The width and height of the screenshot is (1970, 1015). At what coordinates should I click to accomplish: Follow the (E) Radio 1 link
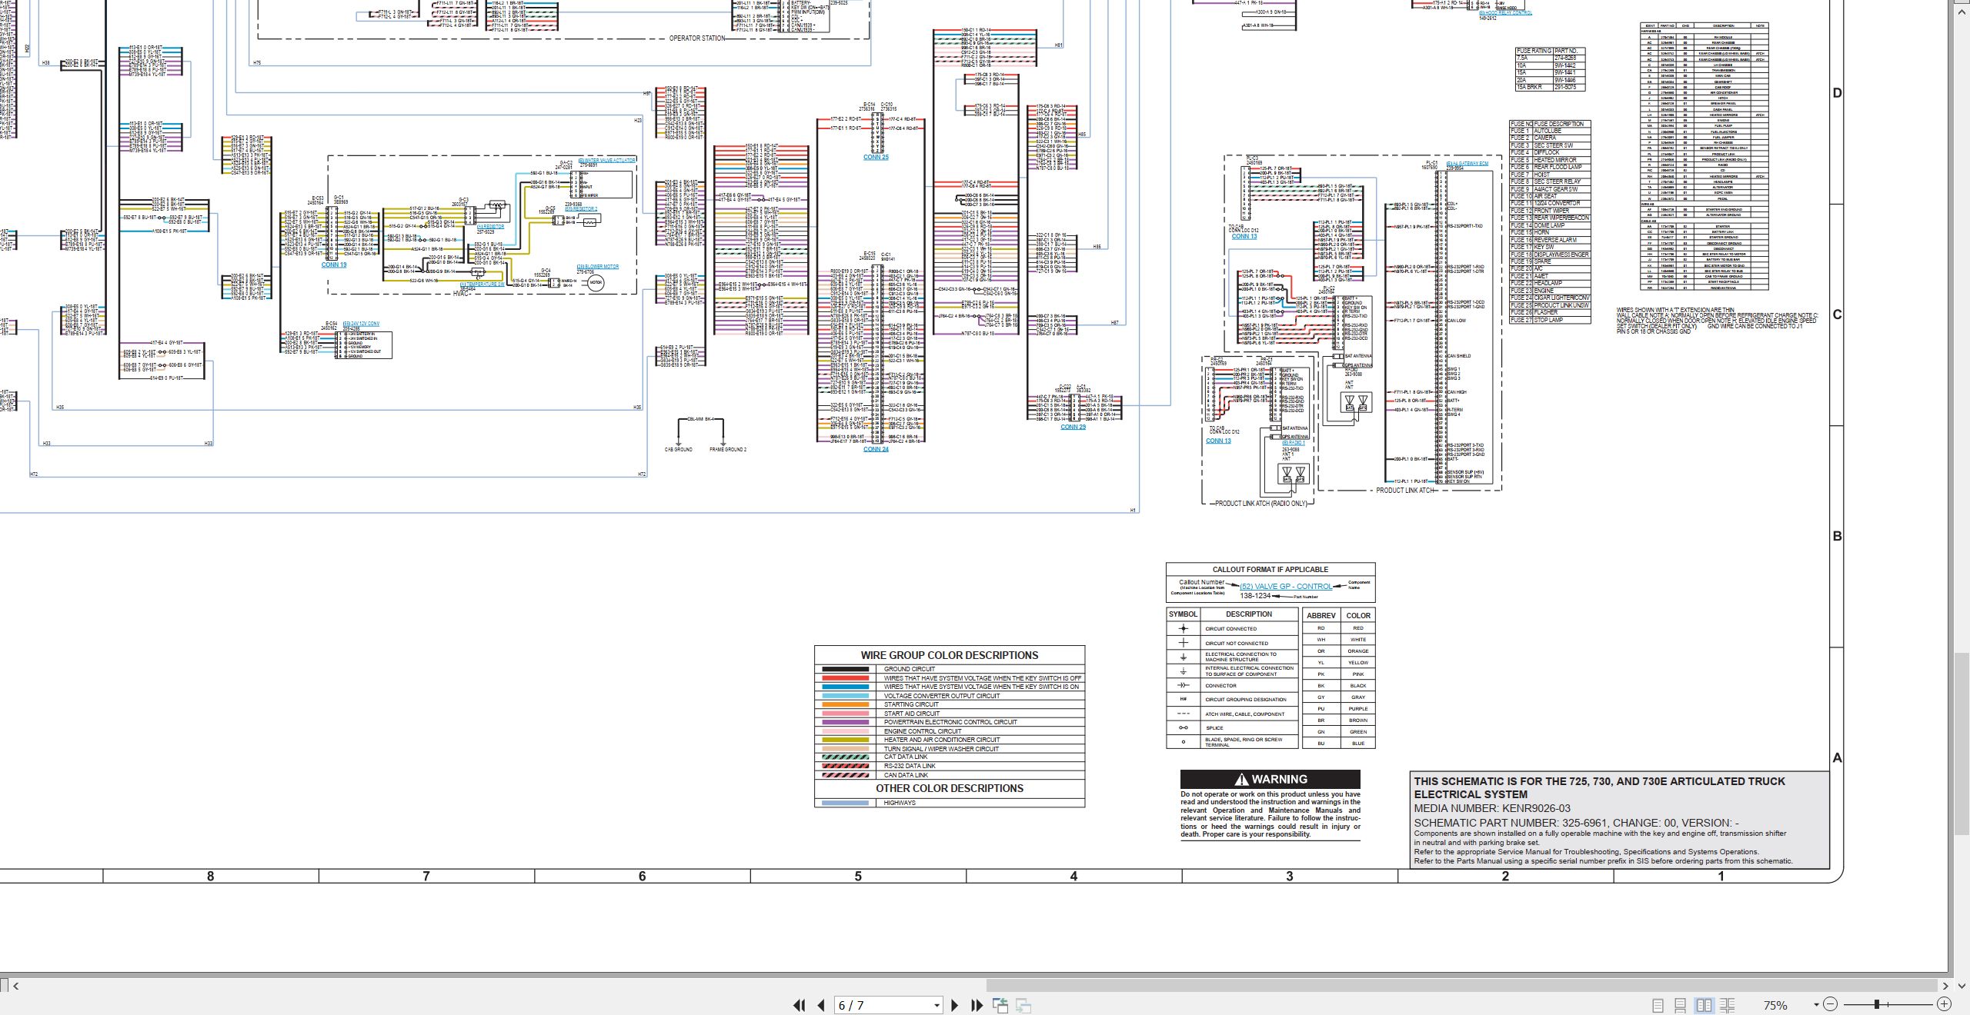point(1293,444)
